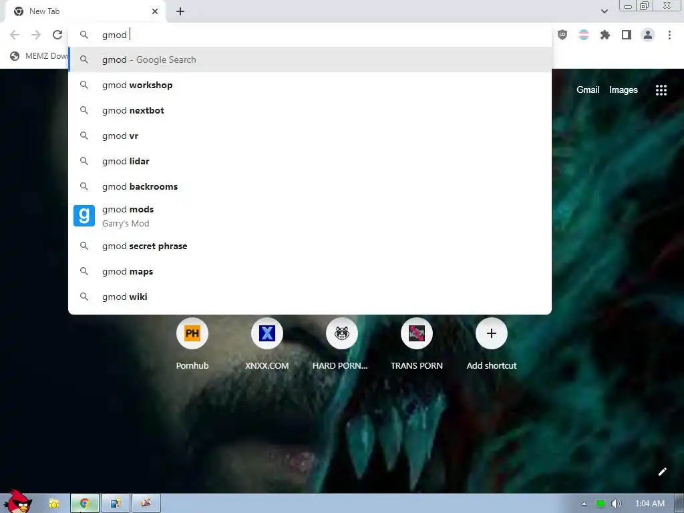
Task: Open Chrome's three-dot menu
Action: pos(669,35)
